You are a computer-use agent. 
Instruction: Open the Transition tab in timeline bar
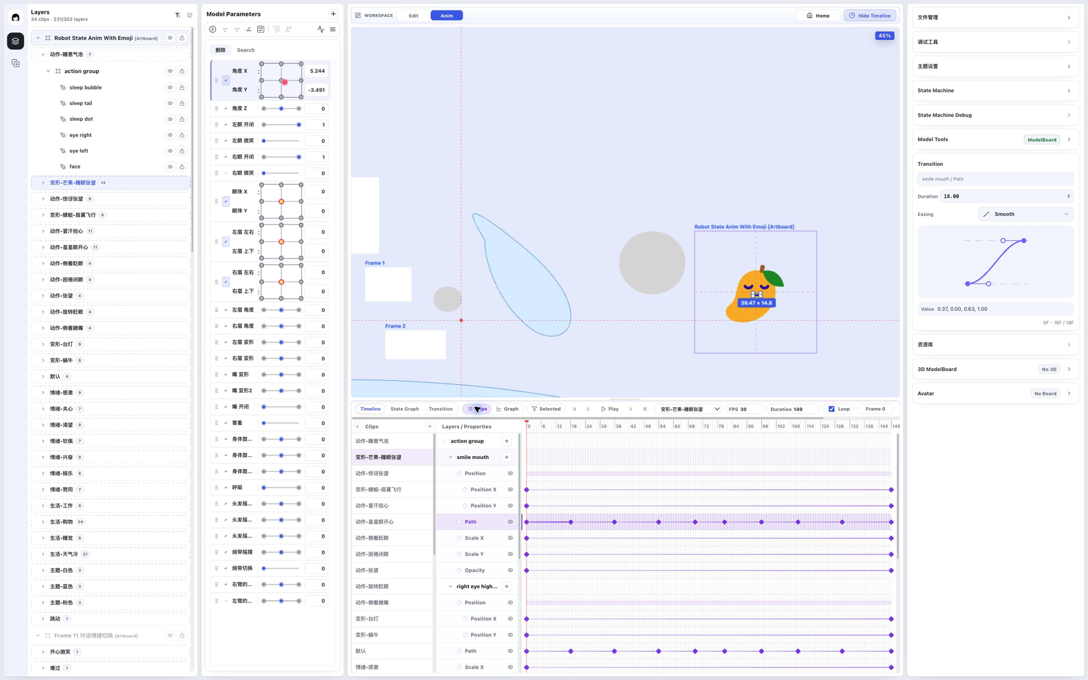coord(441,409)
